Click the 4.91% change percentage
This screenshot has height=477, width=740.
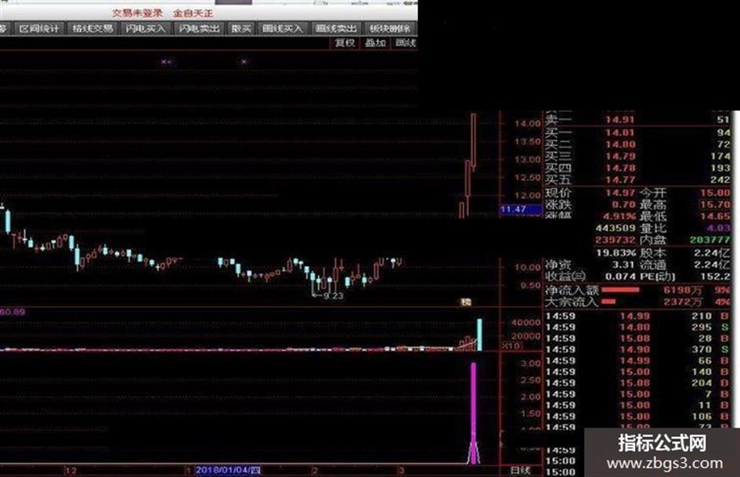tap(619, 216)
